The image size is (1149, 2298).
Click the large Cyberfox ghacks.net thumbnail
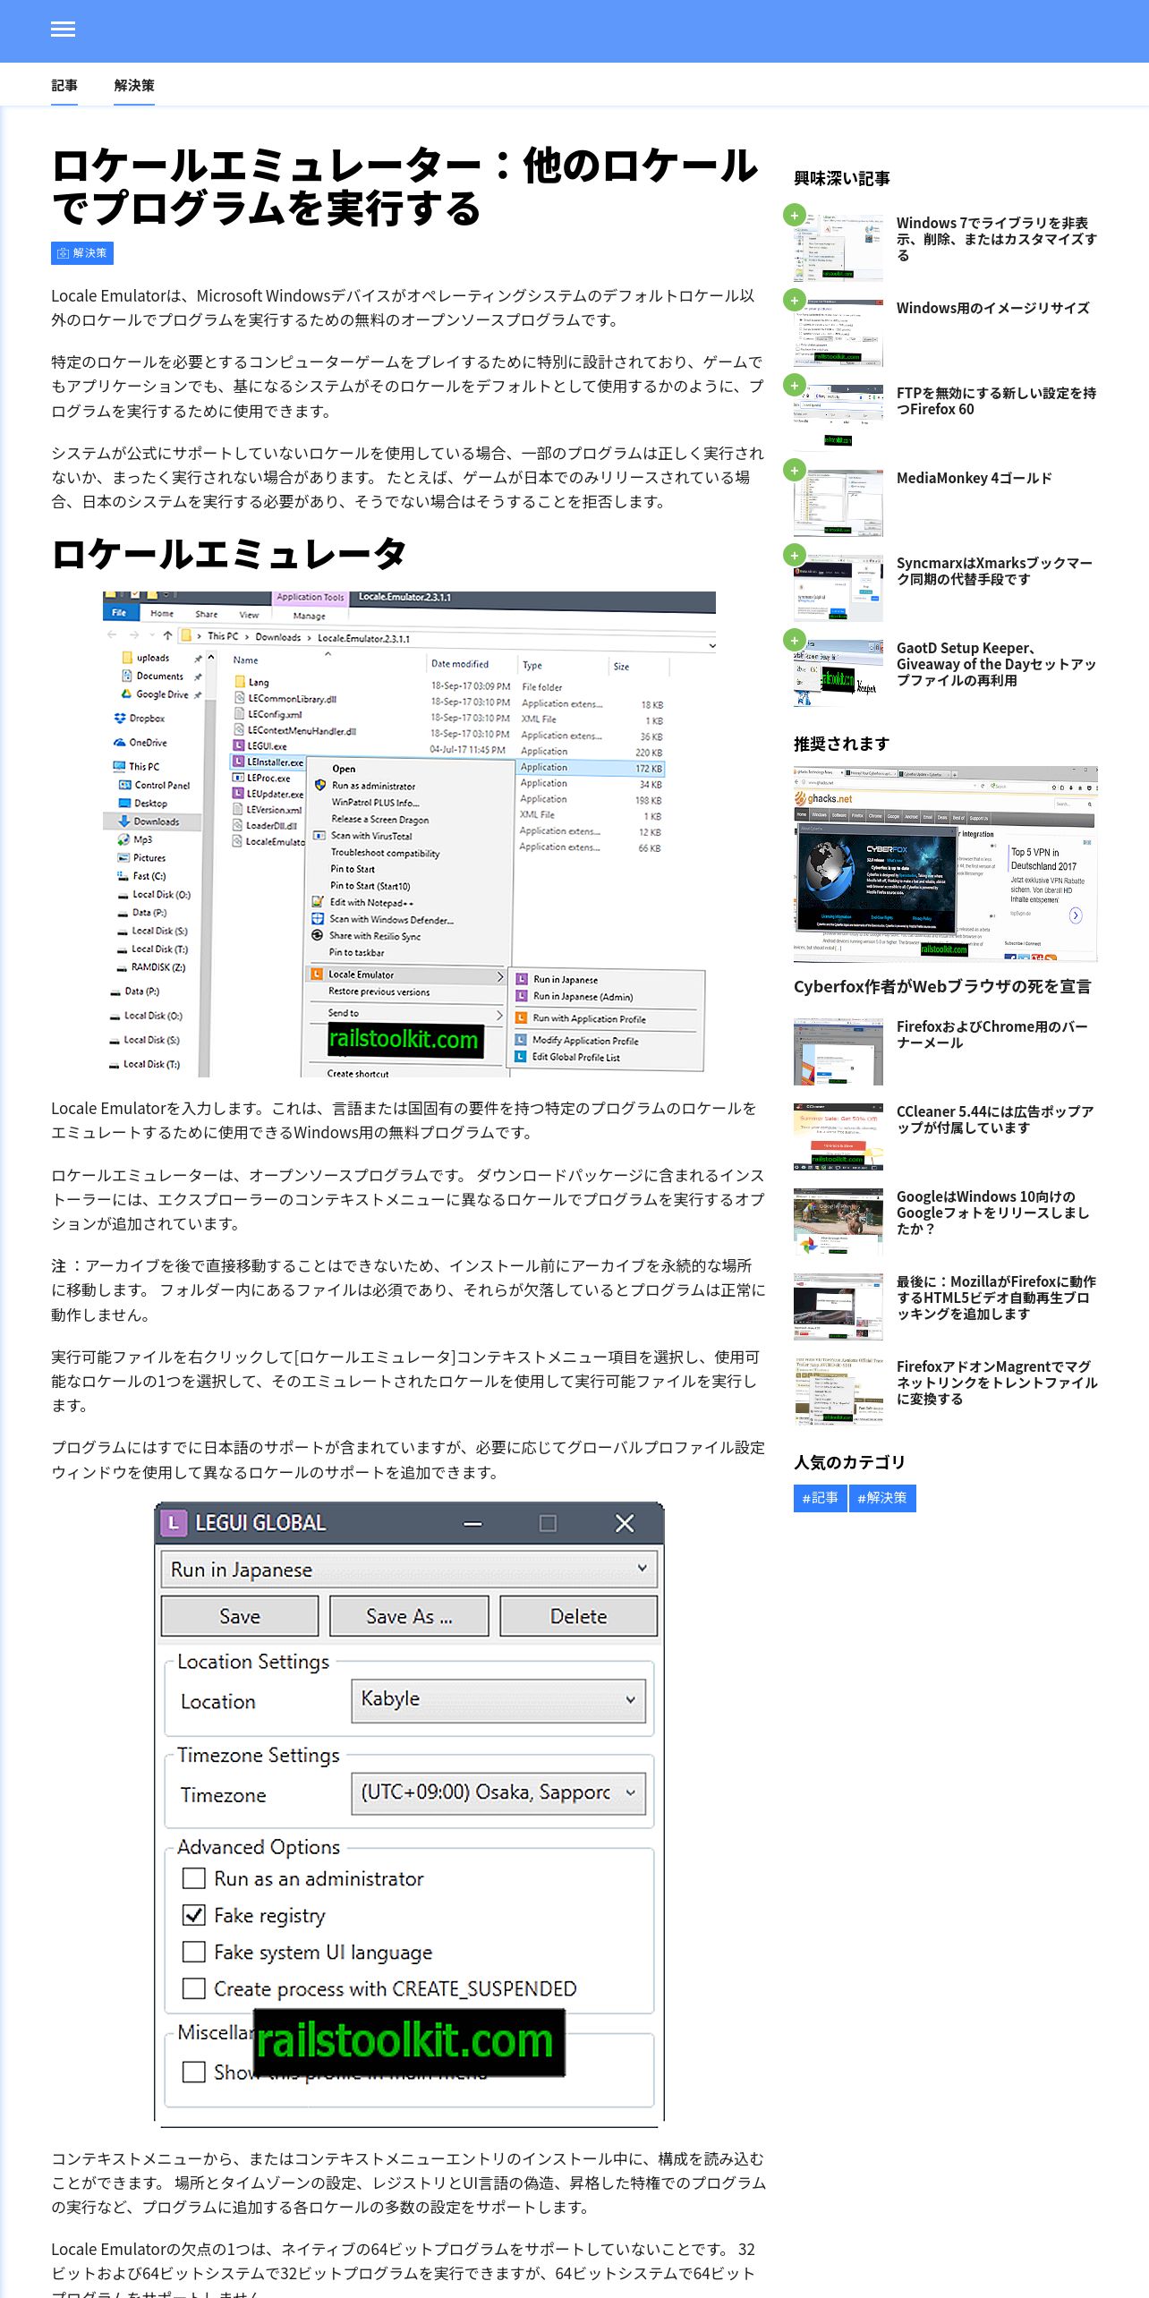pyautogui.click(x=945, y=864)
